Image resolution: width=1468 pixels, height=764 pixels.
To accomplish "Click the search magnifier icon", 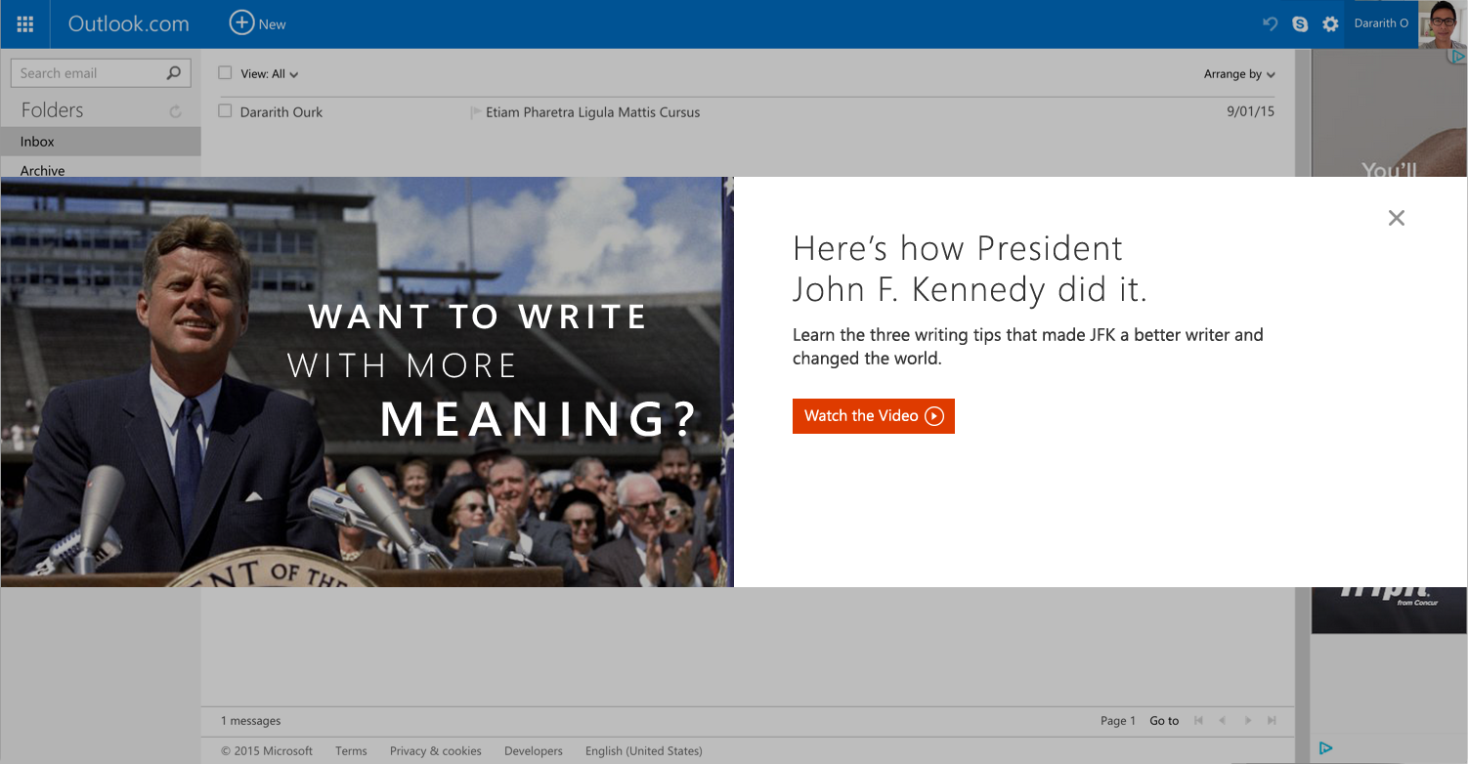I will point(174,73).
